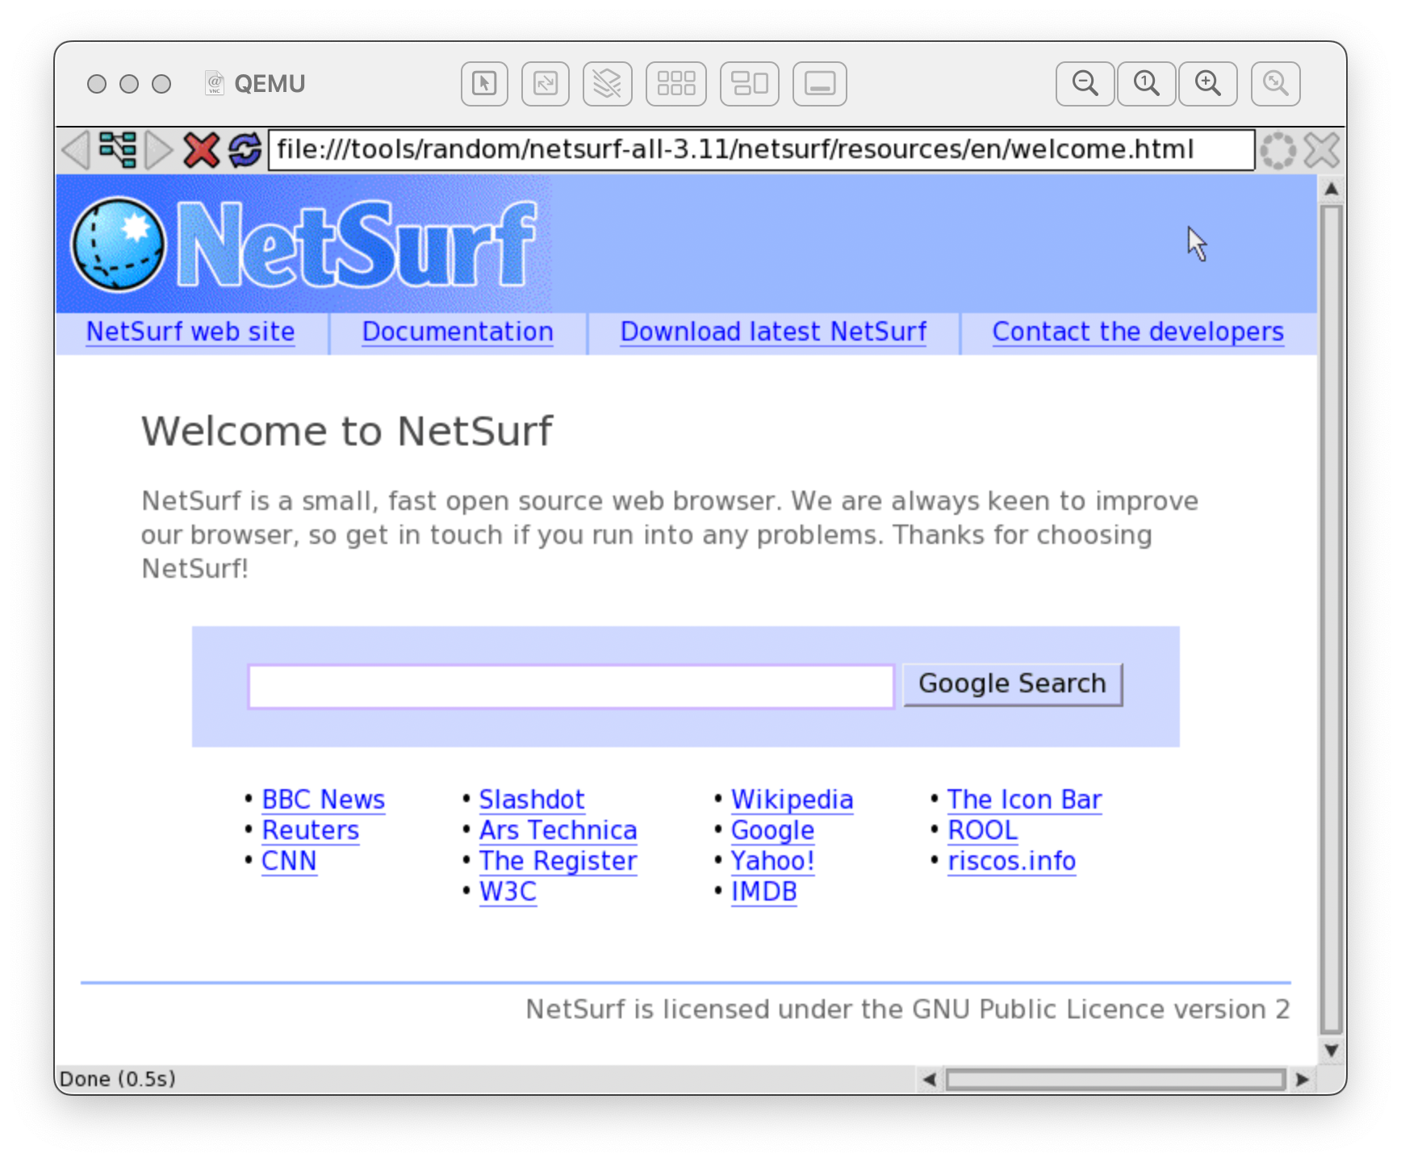Open the NetSurf web site link
Image resolution: width=1401 pixels, height=1162 pixels.
pos(190,332)
